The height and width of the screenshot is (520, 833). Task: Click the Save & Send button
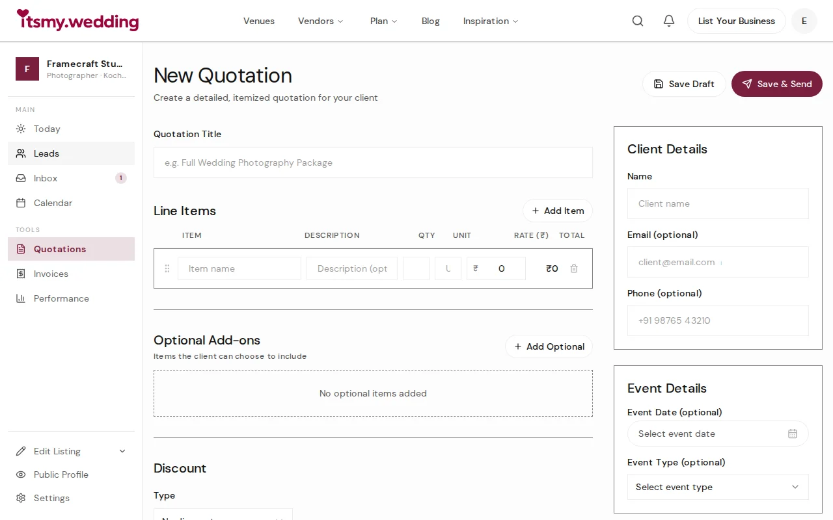(x=776, y=84)
